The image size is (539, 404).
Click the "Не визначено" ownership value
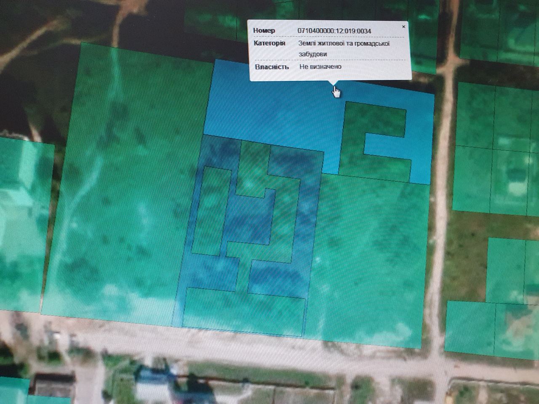(x=320, y=66)
